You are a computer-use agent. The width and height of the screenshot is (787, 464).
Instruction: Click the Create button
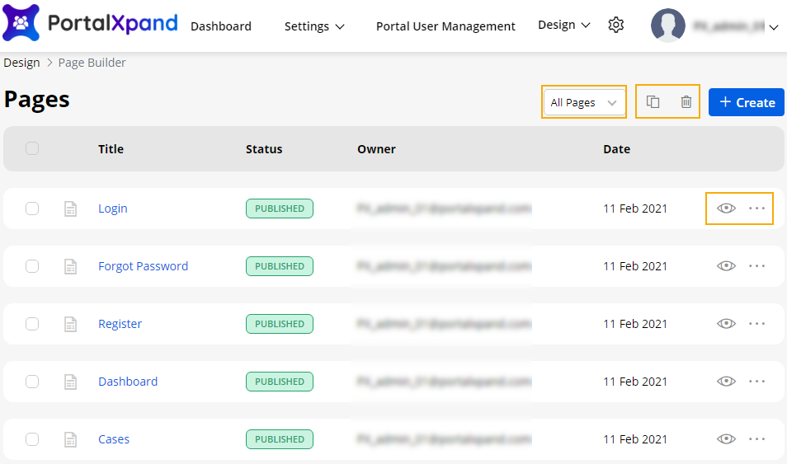746,102
